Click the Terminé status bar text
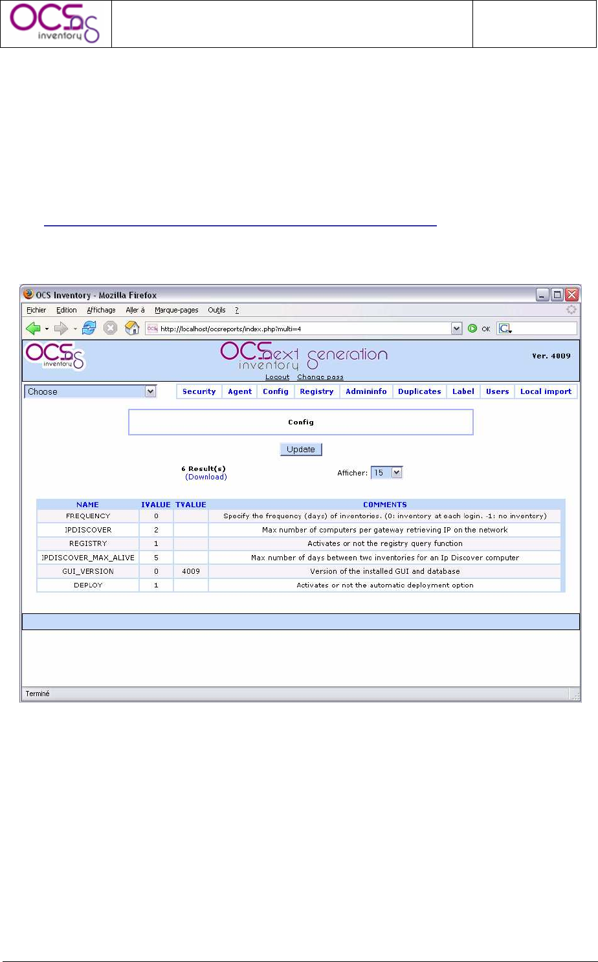 [38, 694]
